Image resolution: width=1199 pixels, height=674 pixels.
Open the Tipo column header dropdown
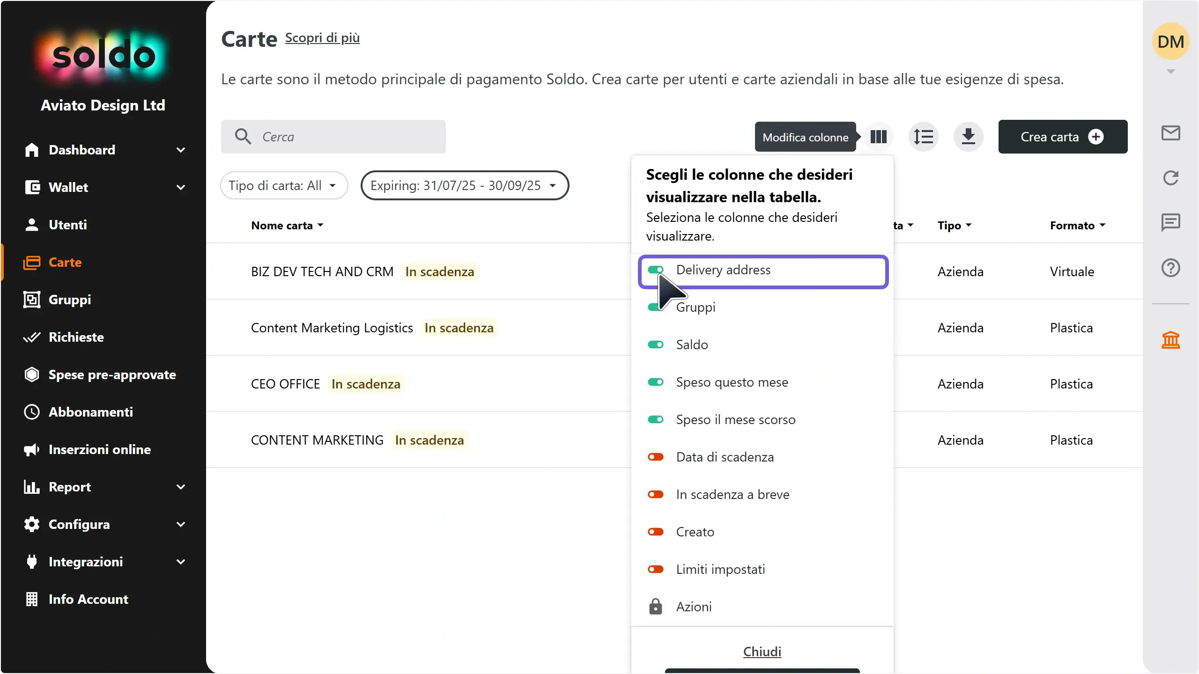(x=955, y=226)
